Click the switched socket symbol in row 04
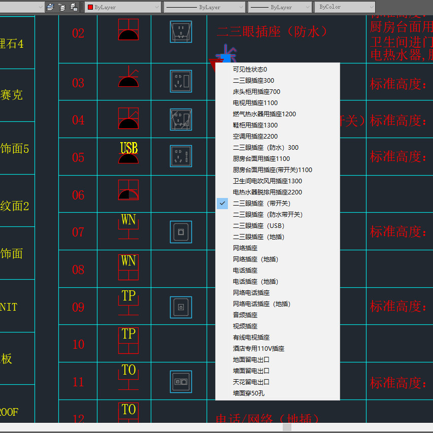Screen dimensions: 433x433 [x=128, y=118]
